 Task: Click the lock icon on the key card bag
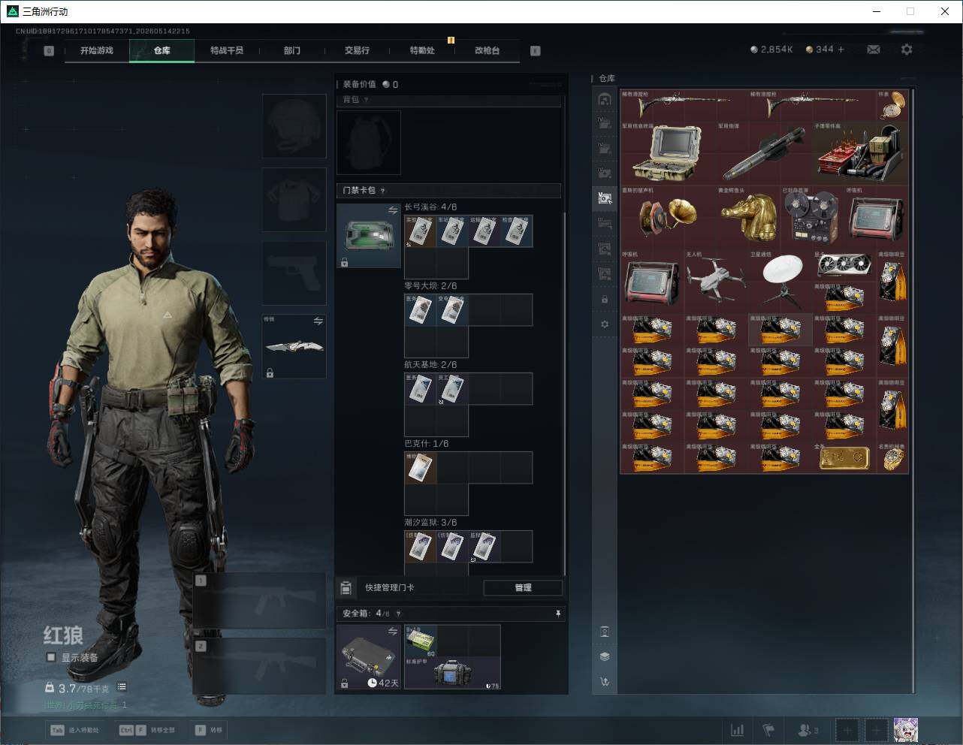pos(344,263)
